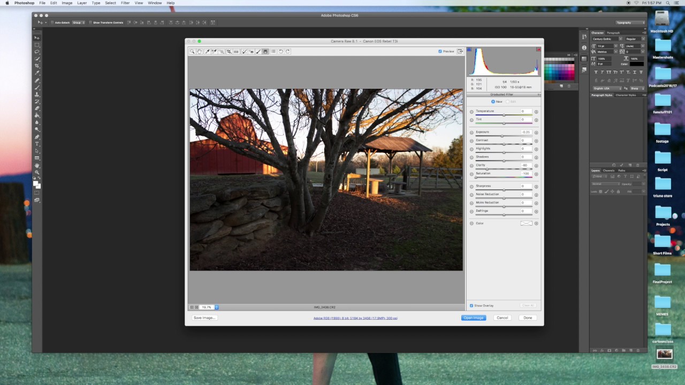Rotate image clockwise in Camera Raw
Screen dimensions: 685x385
[x=287, y=51]
